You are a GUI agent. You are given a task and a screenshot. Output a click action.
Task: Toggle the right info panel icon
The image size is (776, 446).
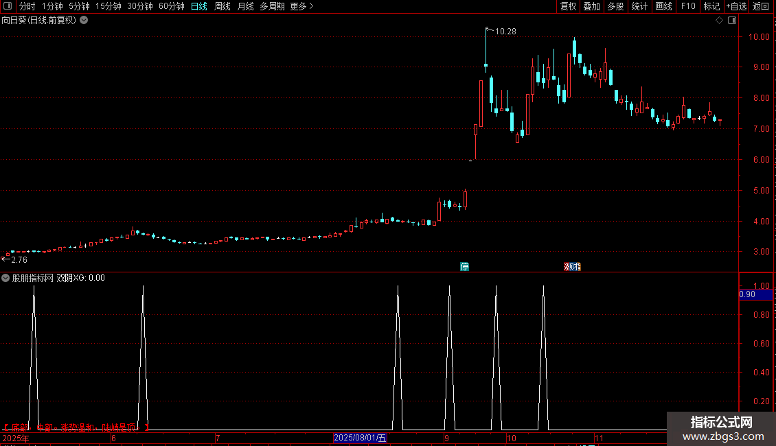(732, 21)
